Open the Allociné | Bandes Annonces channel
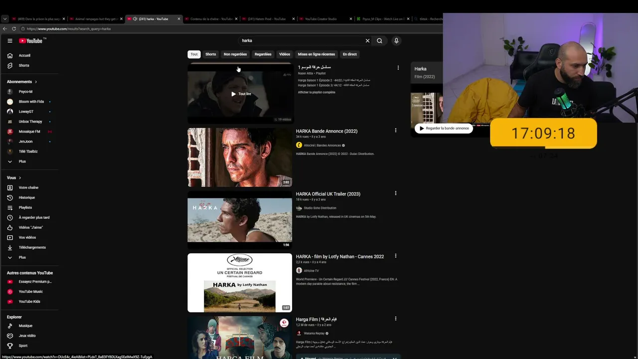The width and height of the screenshot is (638, 359). 322,146
